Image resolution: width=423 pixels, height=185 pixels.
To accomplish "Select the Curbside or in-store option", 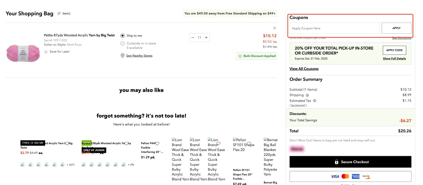I will 122,43.
